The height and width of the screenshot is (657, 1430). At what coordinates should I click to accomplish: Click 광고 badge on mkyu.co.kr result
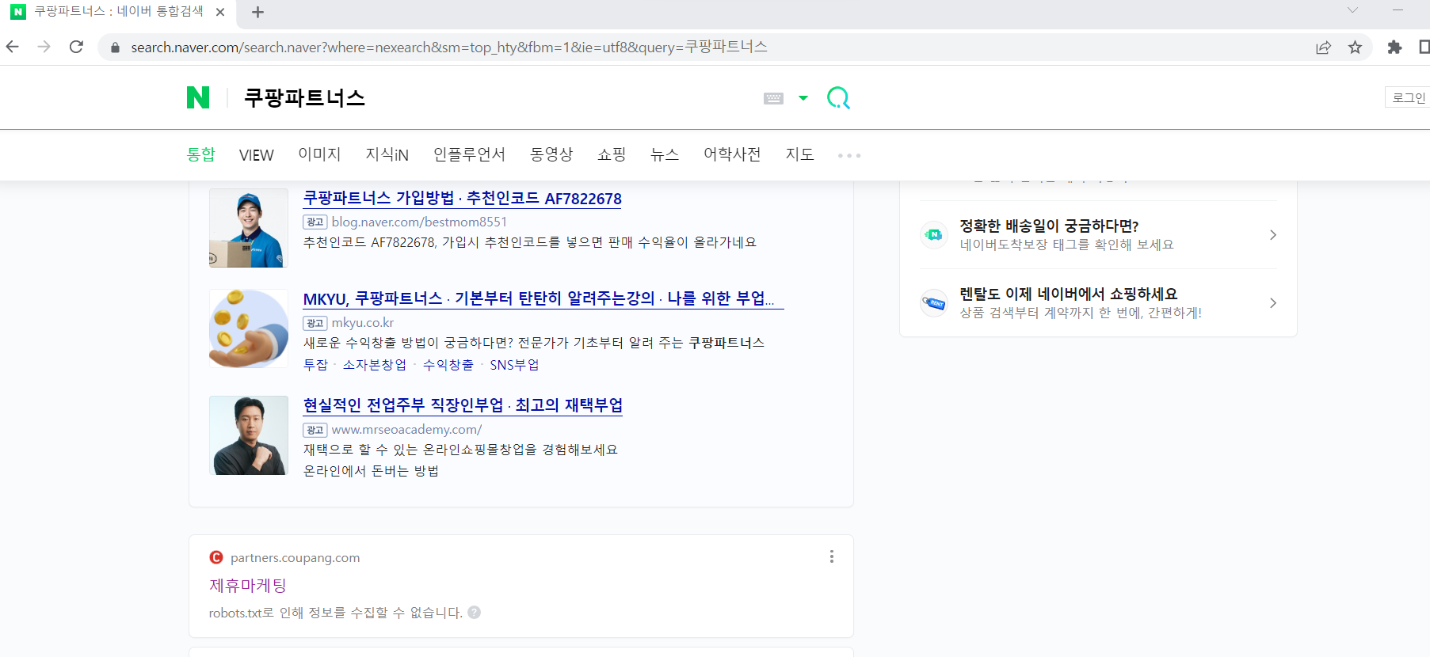click(x=315, y=323)
